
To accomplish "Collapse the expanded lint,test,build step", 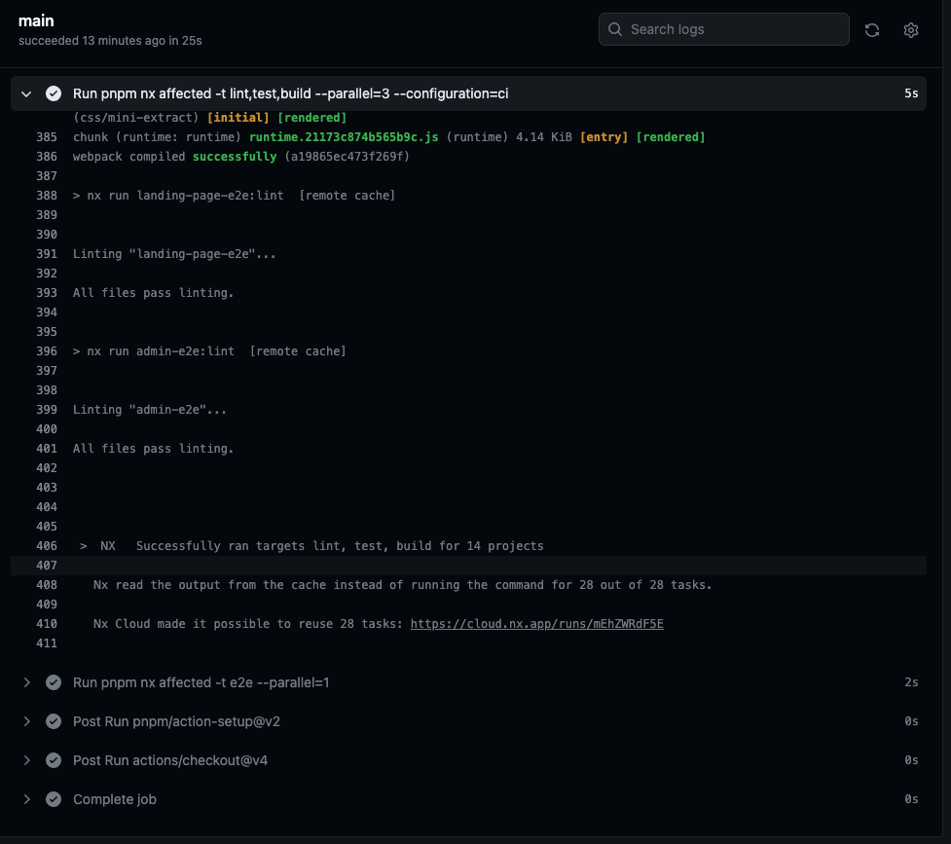I will [x=26, y=93].
